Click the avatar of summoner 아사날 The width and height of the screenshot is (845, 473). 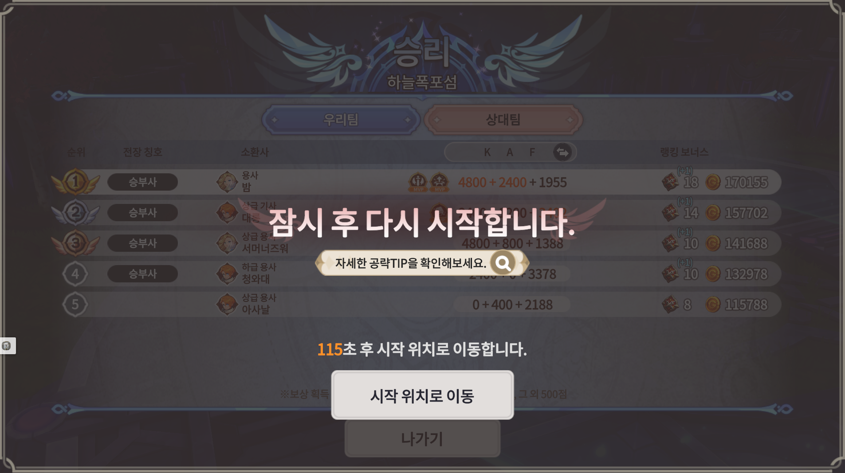[x=227, y=304]
